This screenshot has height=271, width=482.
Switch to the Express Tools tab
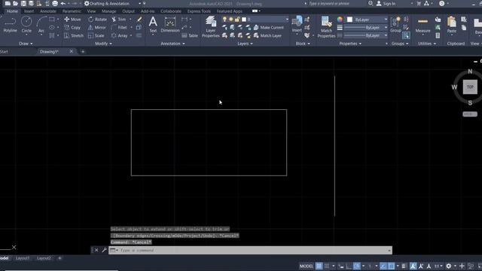pos(199,11)
